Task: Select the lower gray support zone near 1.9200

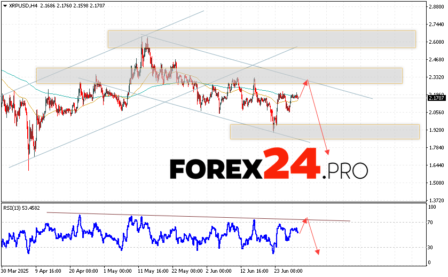Action: coord(324,131)
